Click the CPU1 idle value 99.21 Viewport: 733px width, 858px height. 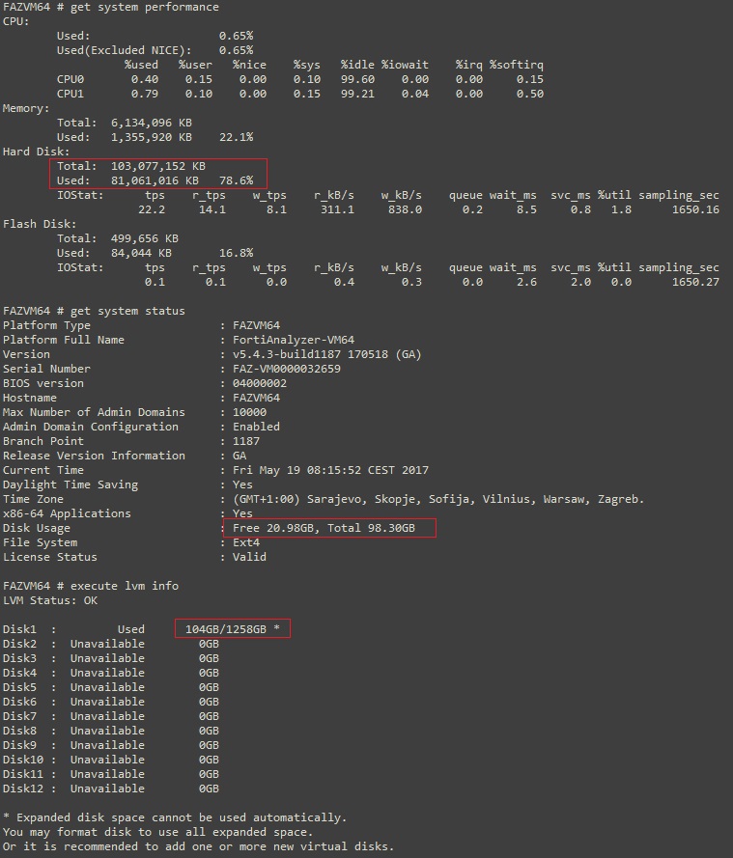(x=354, y=94)
